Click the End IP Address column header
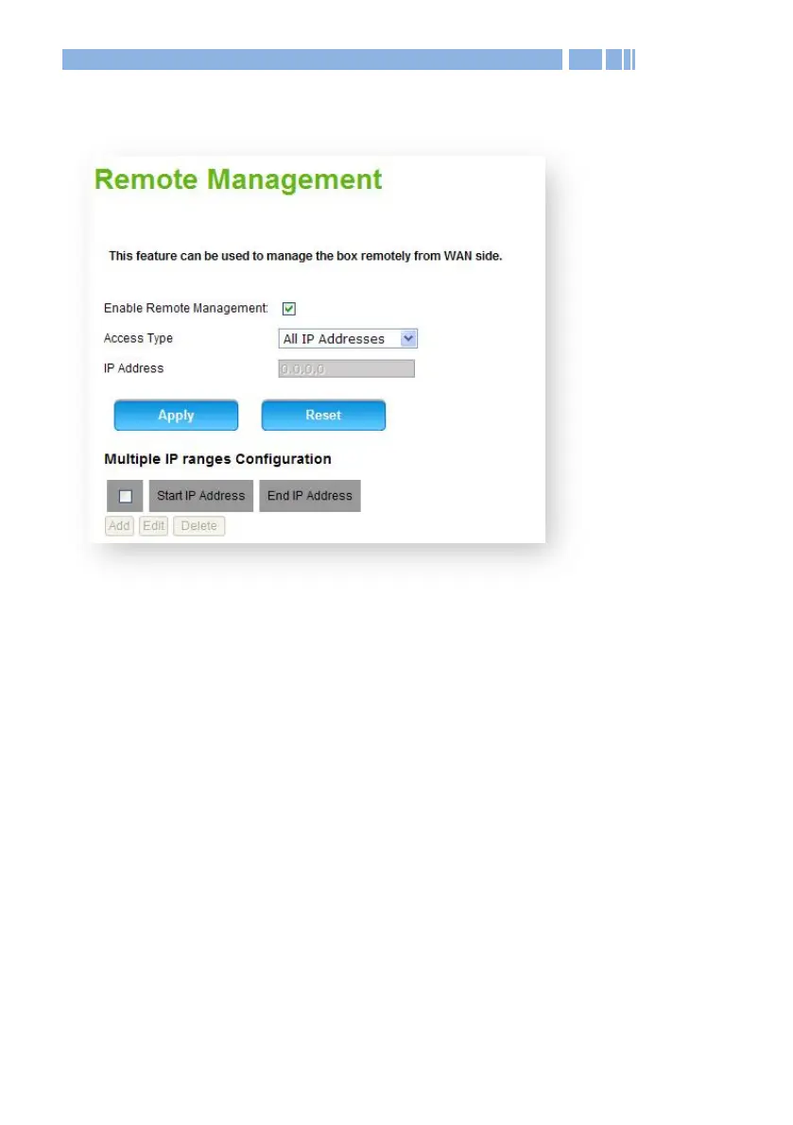793x1125 pixels. point(310,496)
